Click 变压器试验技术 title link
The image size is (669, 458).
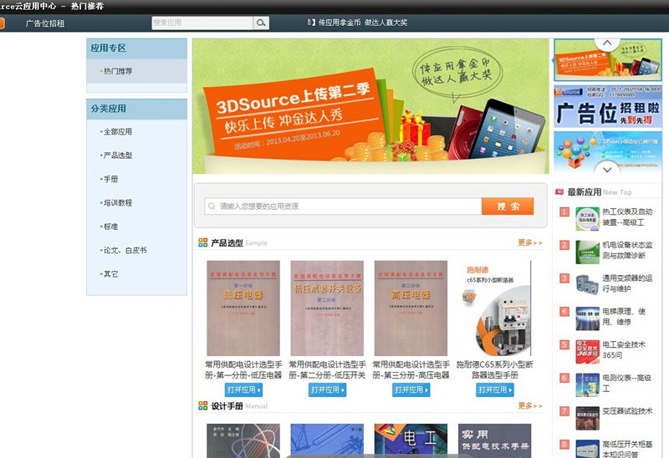coord(627,411)
